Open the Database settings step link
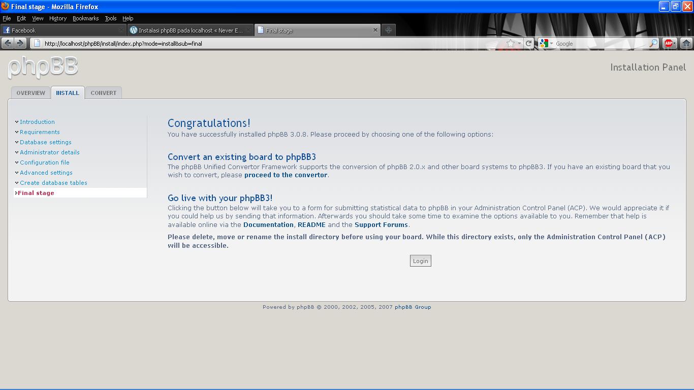Image resolution: width=694 pixels, height=390 pixels. [x=46, y=142]
